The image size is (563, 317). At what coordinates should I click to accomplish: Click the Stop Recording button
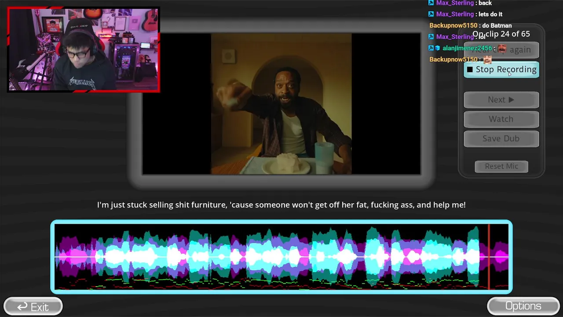pyautogui.click(x=501, y=70)
